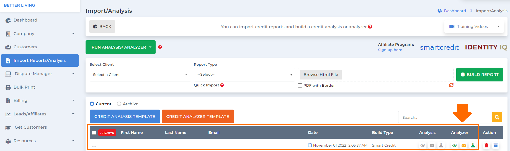View the Analyzer with the green eye icon
The width and height of the screenshot is (510, 151).
coord(454,145)
